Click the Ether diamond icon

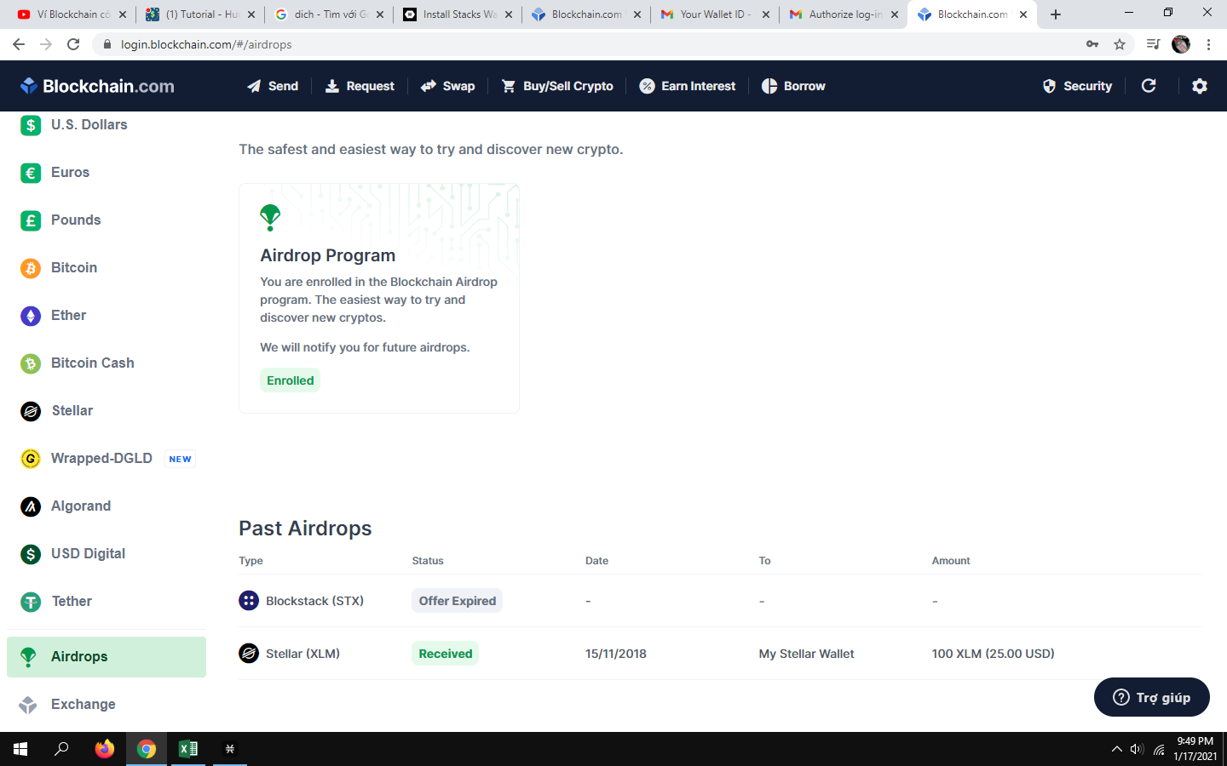coord(31,316)
